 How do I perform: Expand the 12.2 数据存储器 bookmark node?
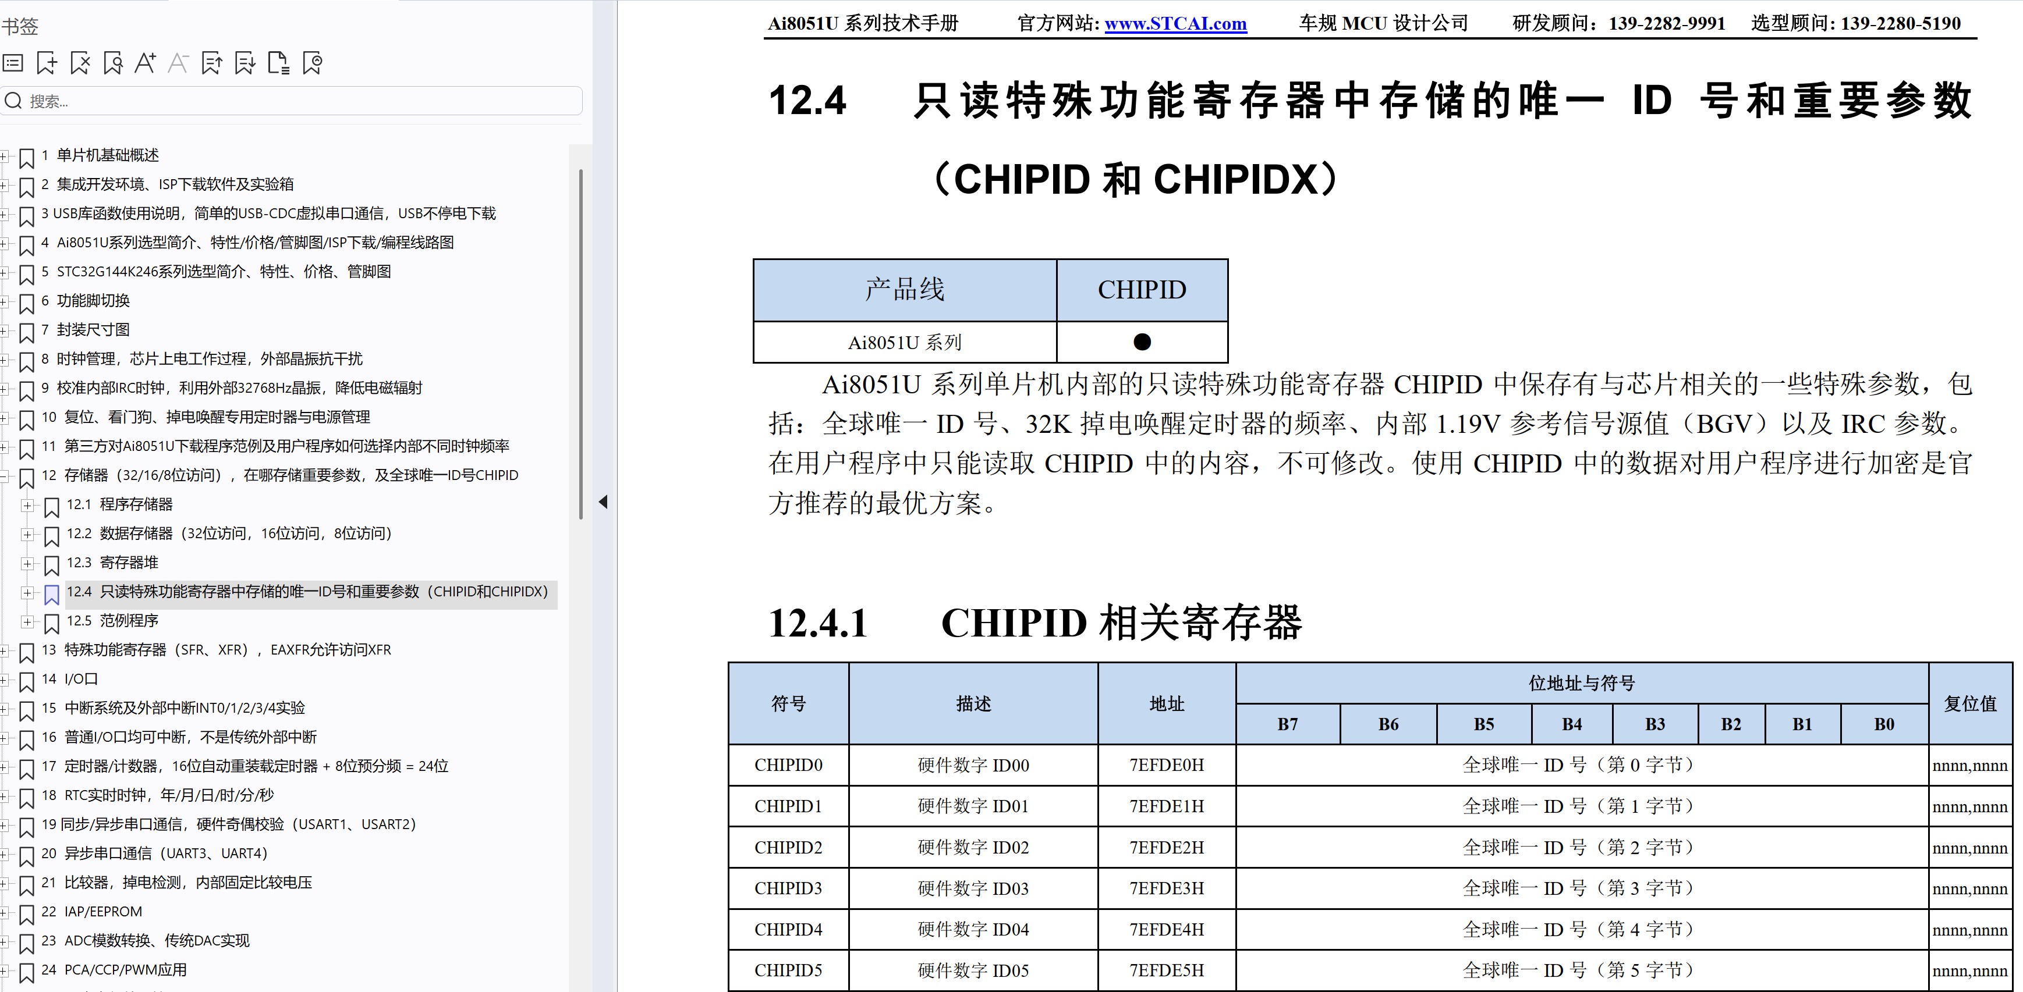pos(27,535)
